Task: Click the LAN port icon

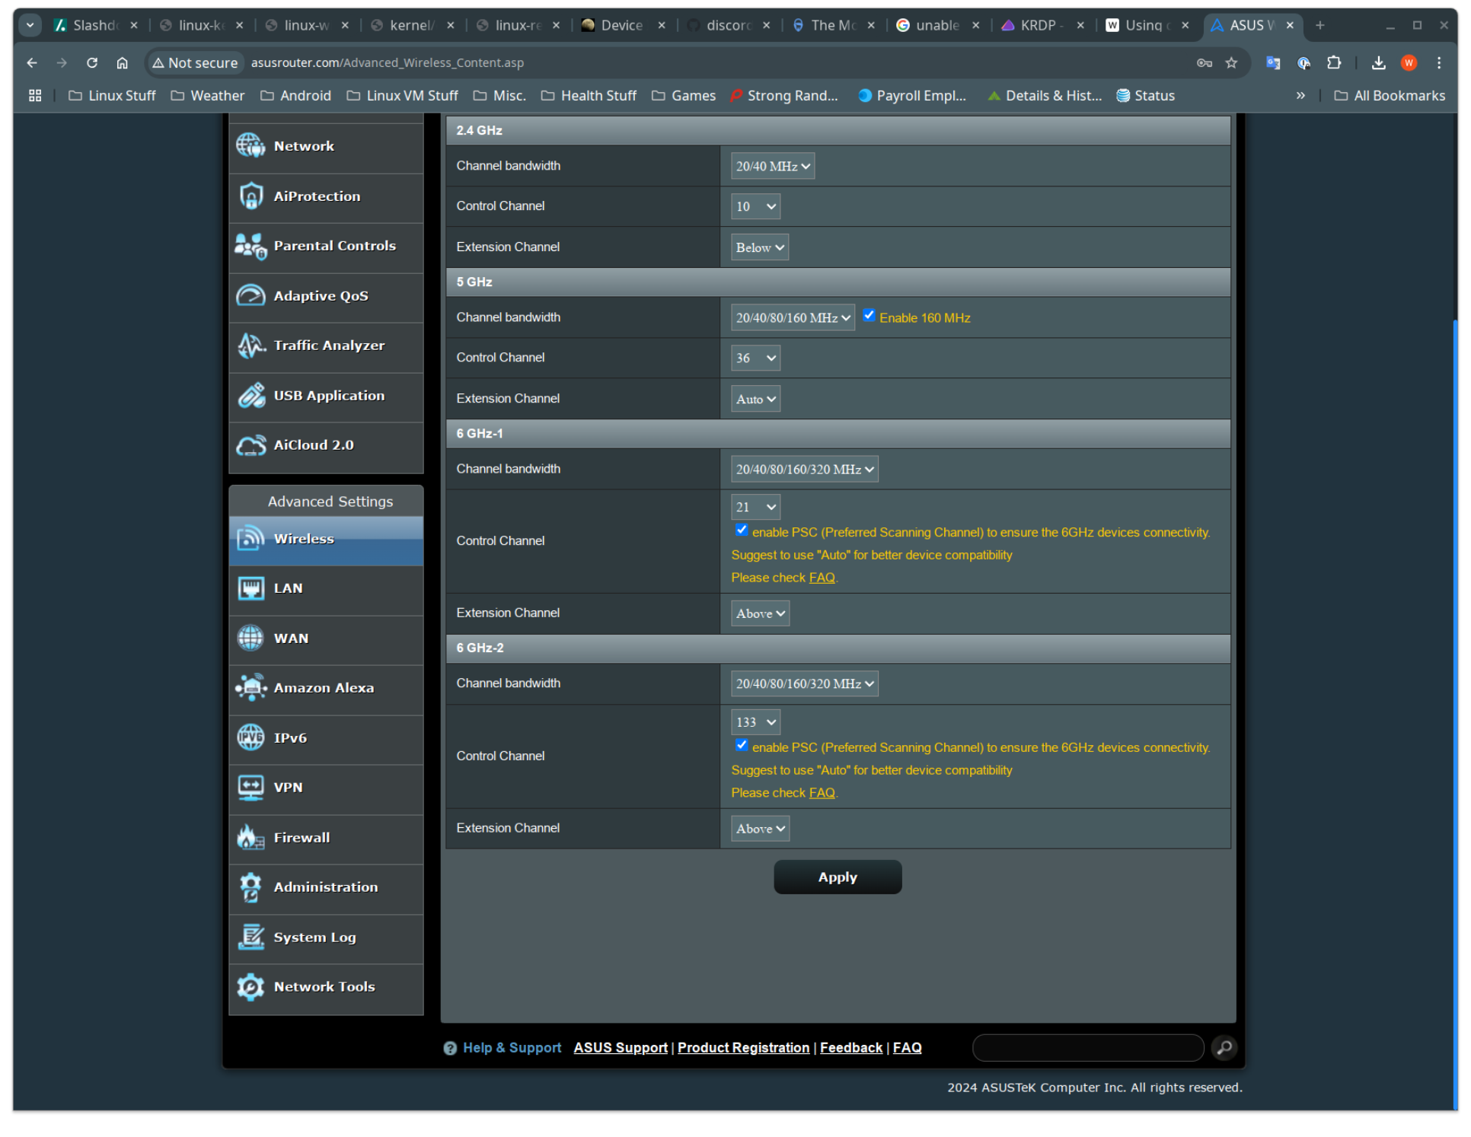Action: click(250, 588)
